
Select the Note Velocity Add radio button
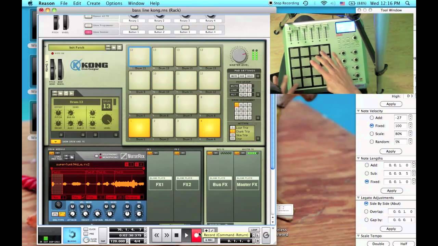click(372, 118)
